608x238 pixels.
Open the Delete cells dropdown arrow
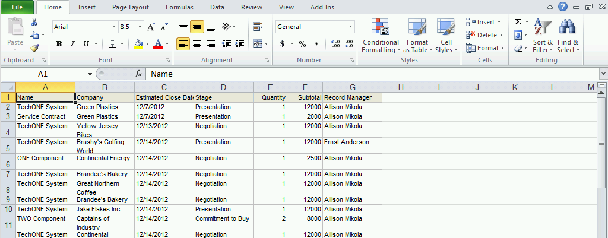[501, 35]
